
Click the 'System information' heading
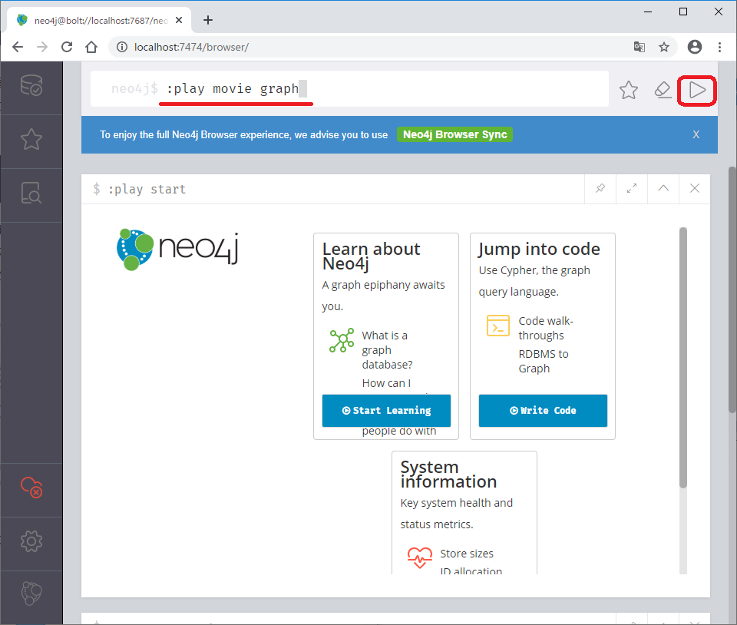coord(448,475)
